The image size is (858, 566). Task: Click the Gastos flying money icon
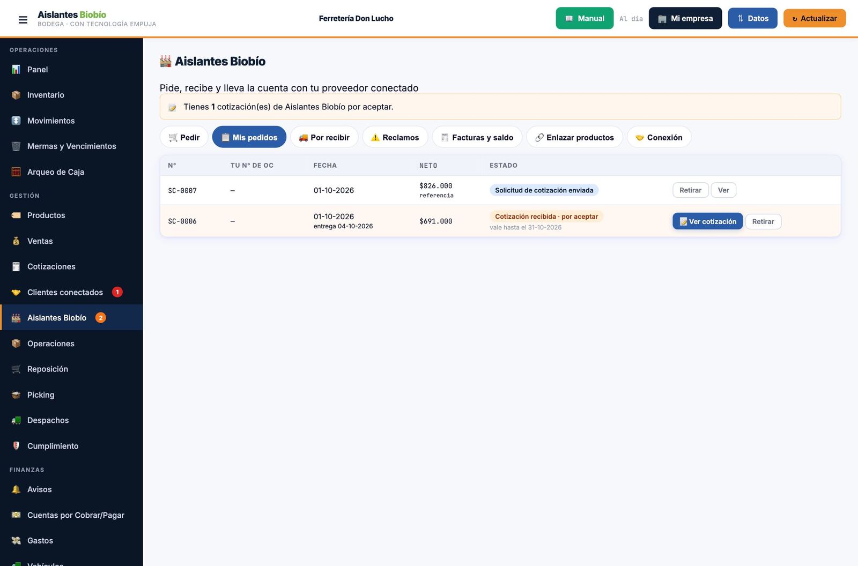pyautogui.click(x=16, y=541)
